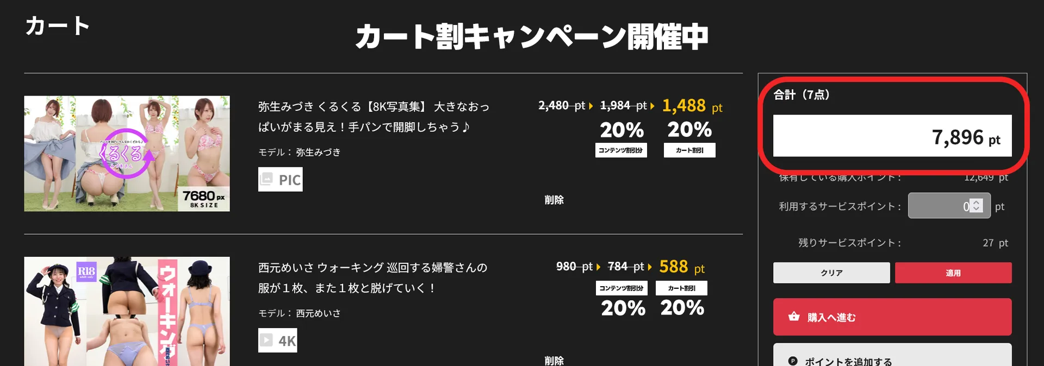Screen dimensions: 1044x366
Task: Increase service points with the up stepper arrow
Action: coord(977,203)
